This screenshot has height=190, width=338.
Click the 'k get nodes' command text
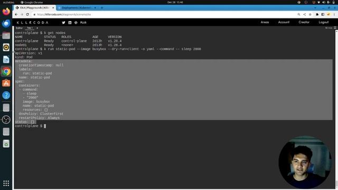tap(54, 33)
